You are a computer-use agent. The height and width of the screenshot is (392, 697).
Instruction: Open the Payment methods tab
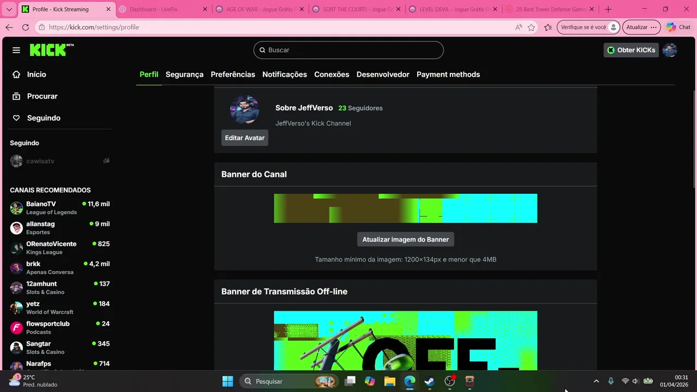448,75
